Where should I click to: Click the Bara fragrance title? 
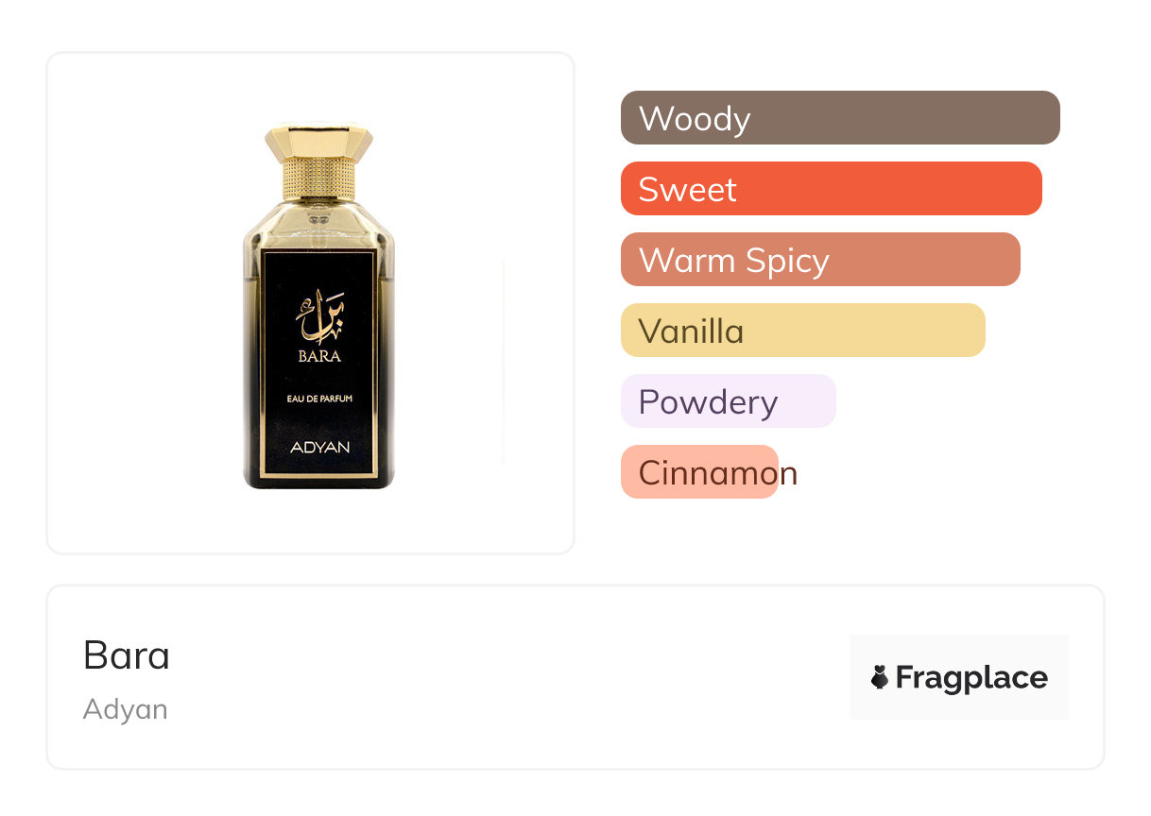[x=127, y=655]
